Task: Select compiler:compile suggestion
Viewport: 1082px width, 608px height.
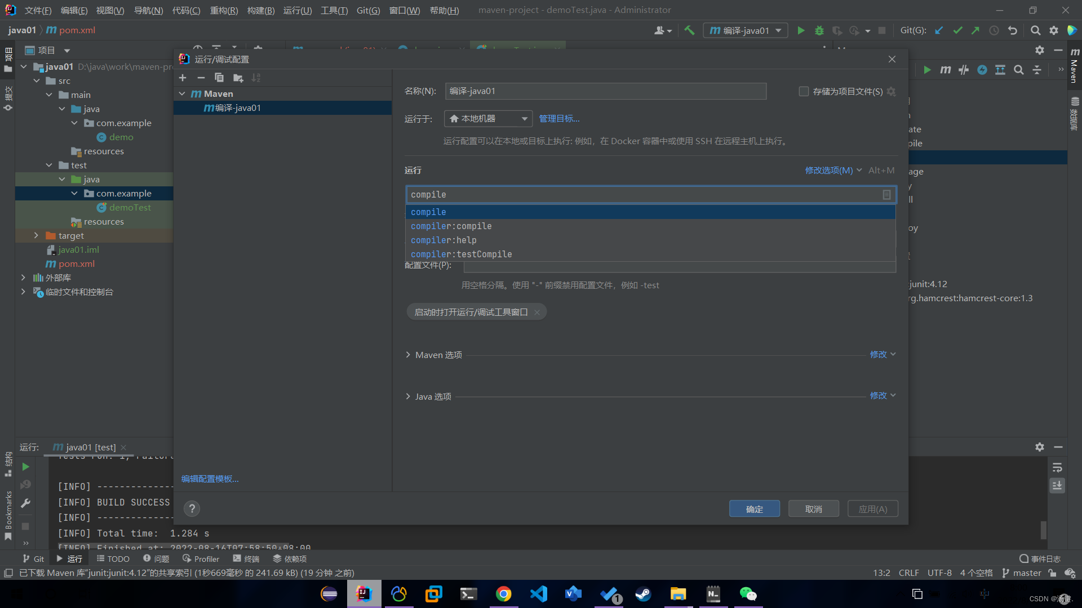Action: [650, 226]
